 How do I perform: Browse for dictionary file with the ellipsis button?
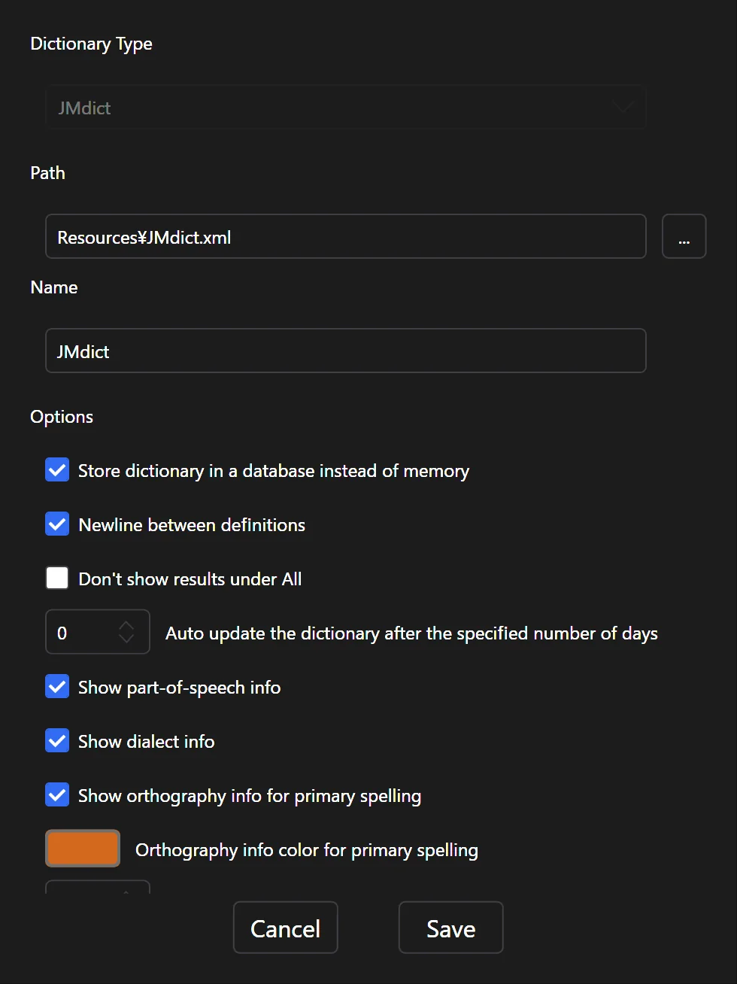(x=684, y=237)
